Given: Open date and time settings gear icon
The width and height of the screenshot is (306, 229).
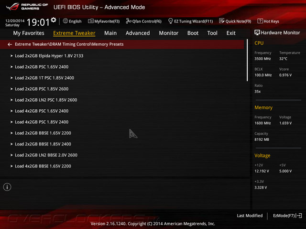Looking at the screenshot, I should (x=54, y=20).
